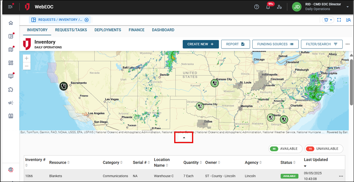
Task: Sort by Serial # column
Action: [141, 163]
